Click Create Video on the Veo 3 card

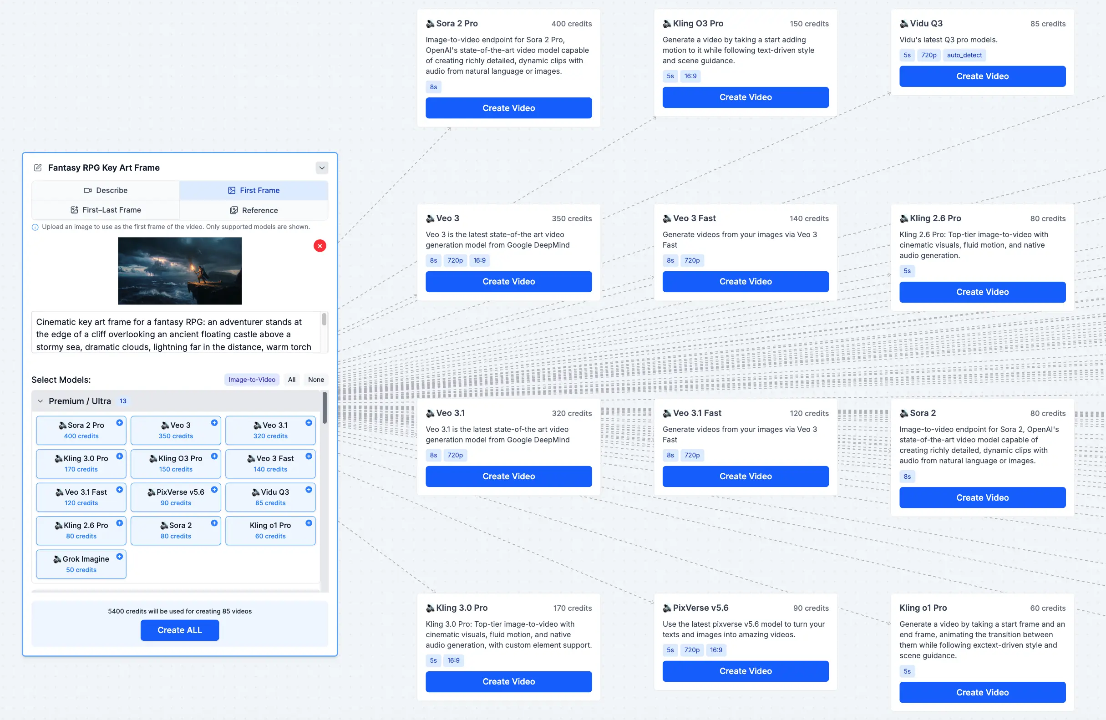(508, 281)
